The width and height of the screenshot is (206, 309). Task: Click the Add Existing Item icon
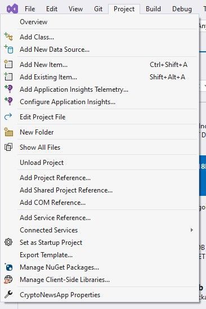tap(8, 77)
